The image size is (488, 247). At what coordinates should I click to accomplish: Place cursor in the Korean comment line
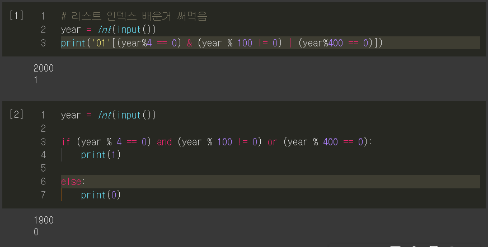134,16
